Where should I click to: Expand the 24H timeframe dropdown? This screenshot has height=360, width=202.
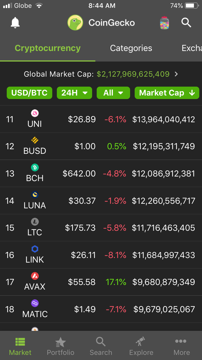pos(74,93)
